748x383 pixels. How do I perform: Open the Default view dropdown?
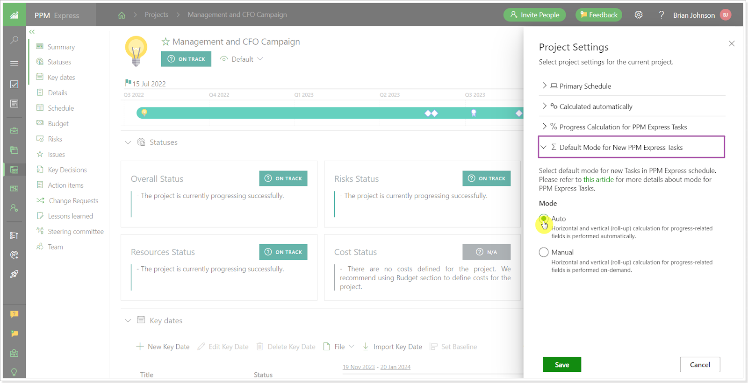(242, 59)
